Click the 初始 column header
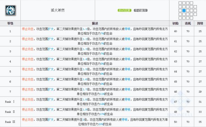 click(x=175, y=23)
